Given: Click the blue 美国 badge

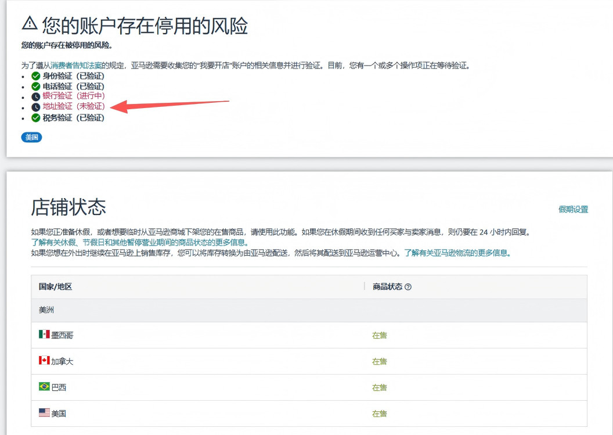Looking at the screenshot, I should (x=31, y=138).
